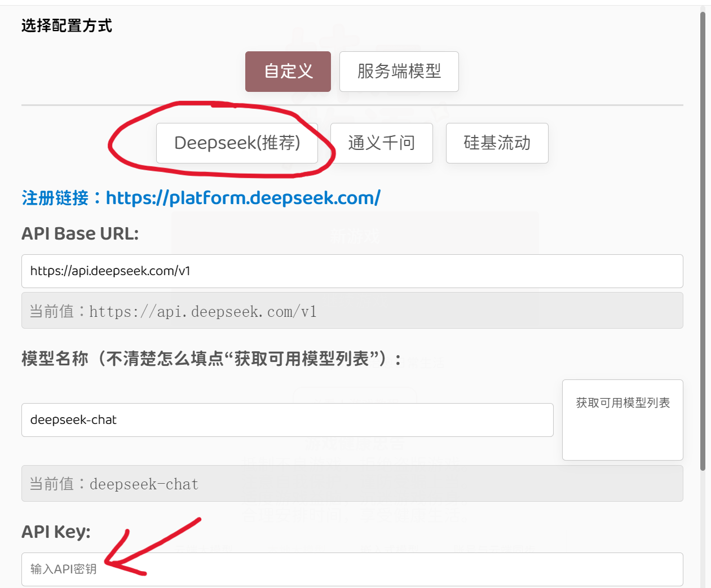This screenshot has height=588, width=711.
Task: Click the API Base URL input field
Action: pos(352,271)
